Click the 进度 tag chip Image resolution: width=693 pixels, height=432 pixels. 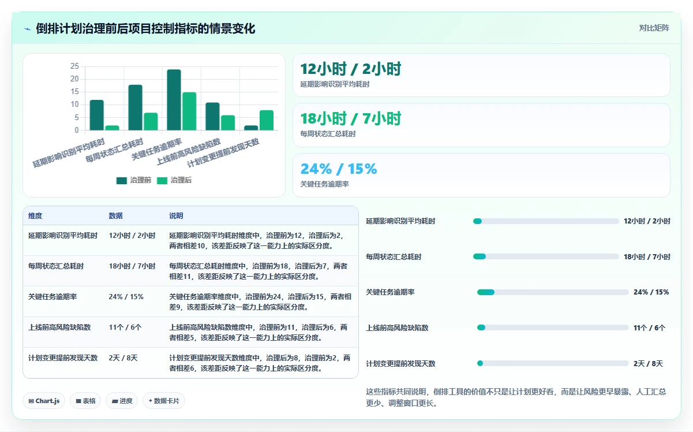click(x=122, y=401)
